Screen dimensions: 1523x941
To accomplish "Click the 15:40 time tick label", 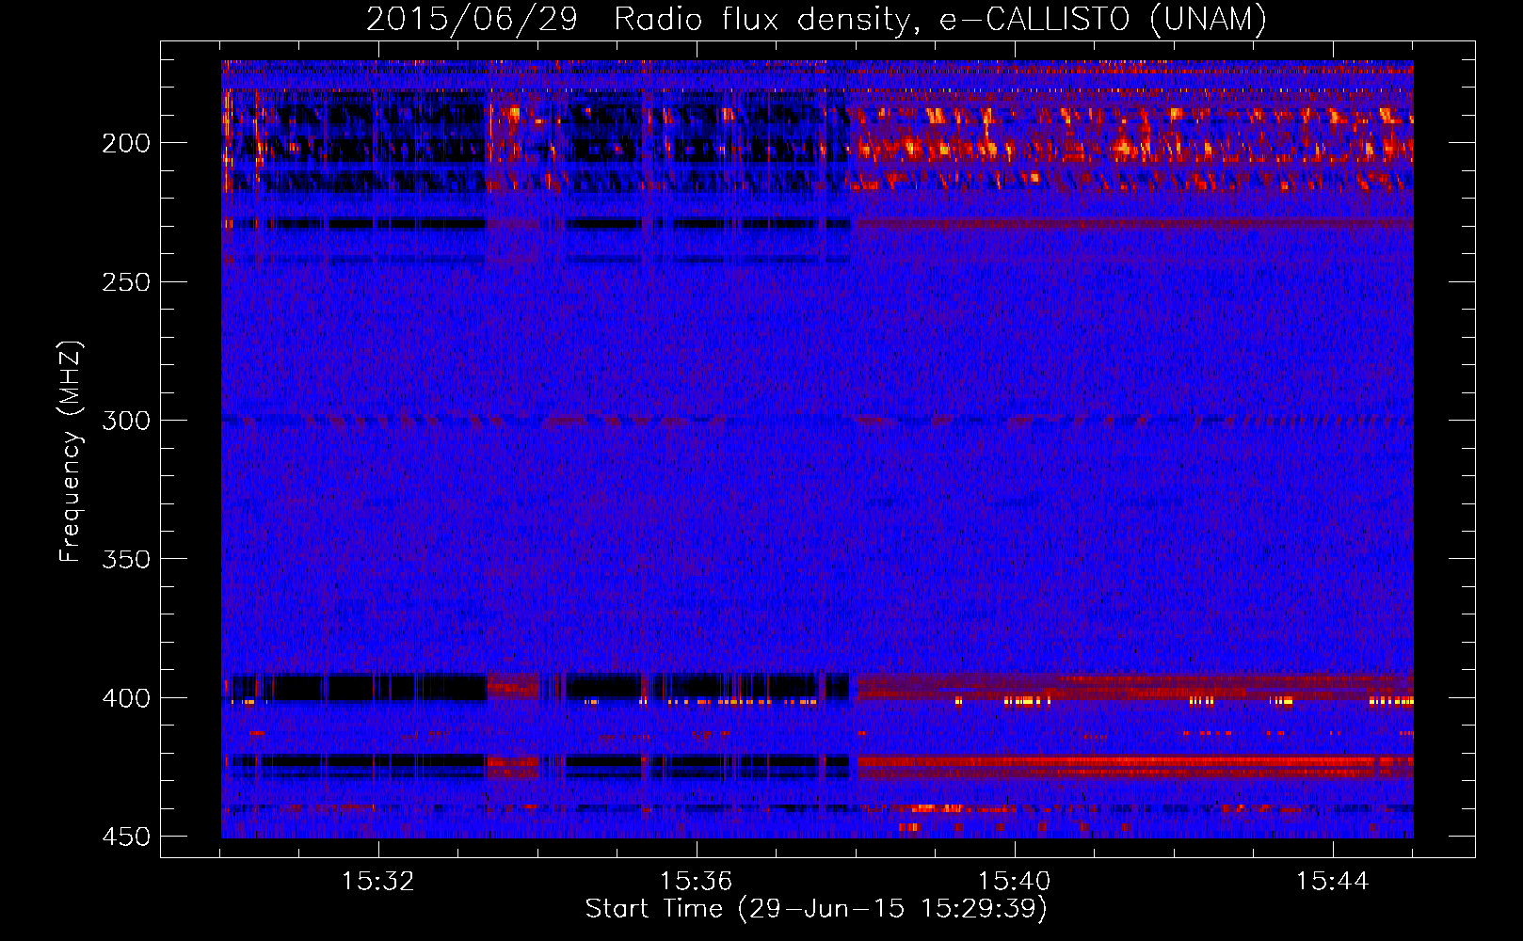I will [x=1014, y=882].
